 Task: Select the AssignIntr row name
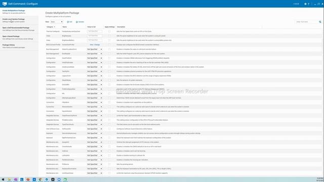(65, 142)
